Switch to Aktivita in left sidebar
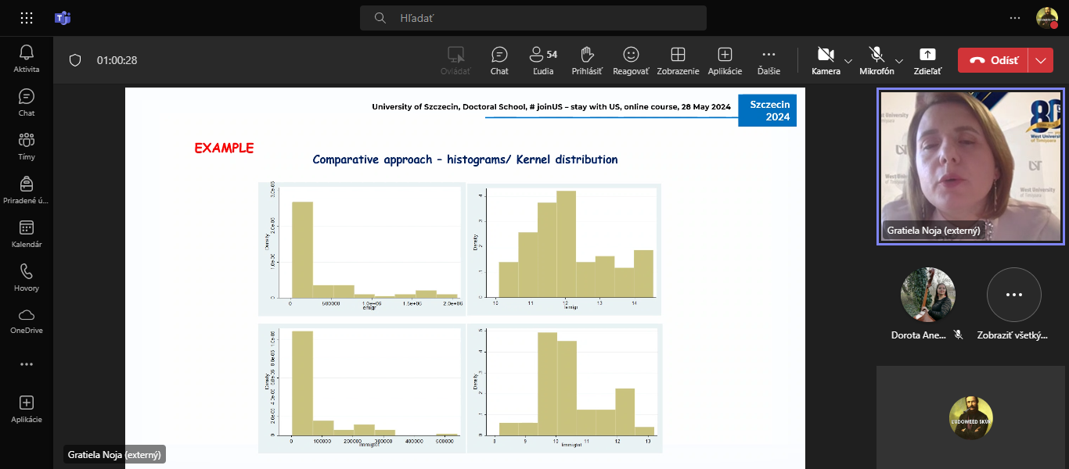The height and width of the screenshot is (469, 1069). [27, 59]
